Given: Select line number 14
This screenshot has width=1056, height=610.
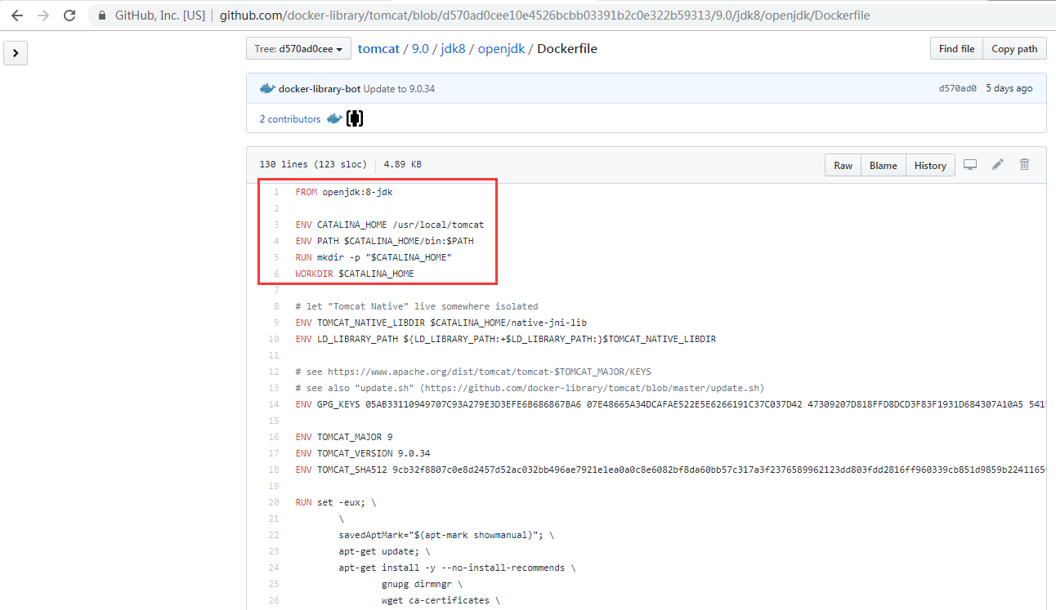Looking at the screenshot, I should pyautogui.click(x=275, y=404).
